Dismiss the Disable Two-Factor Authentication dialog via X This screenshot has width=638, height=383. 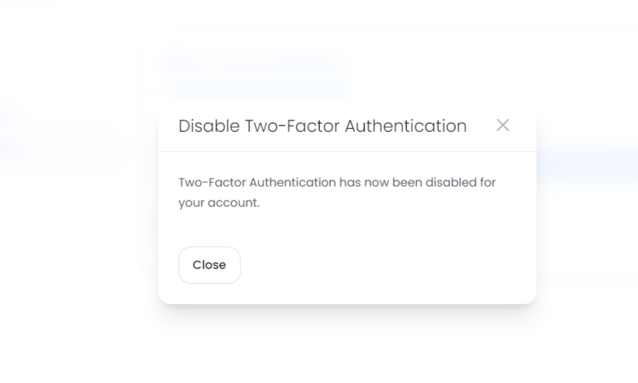pos(503,125)
